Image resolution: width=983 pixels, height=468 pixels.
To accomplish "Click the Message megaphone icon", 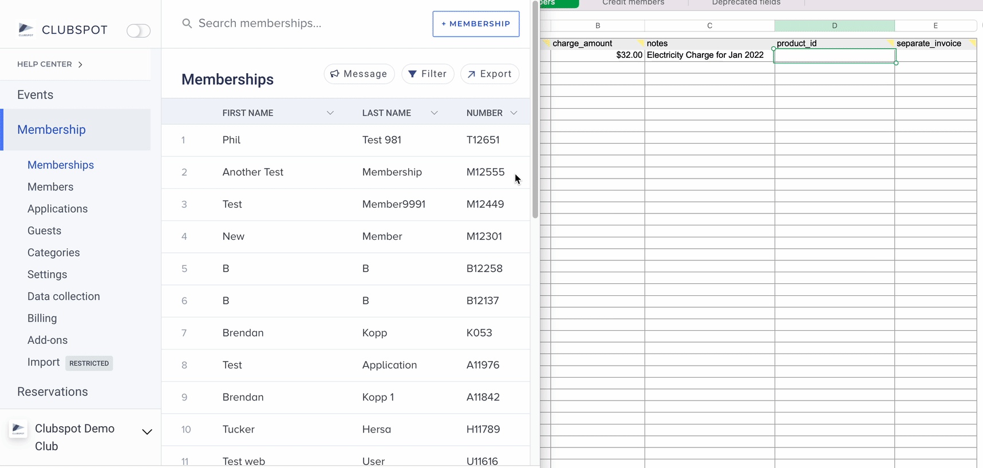I will coord(335,74).
